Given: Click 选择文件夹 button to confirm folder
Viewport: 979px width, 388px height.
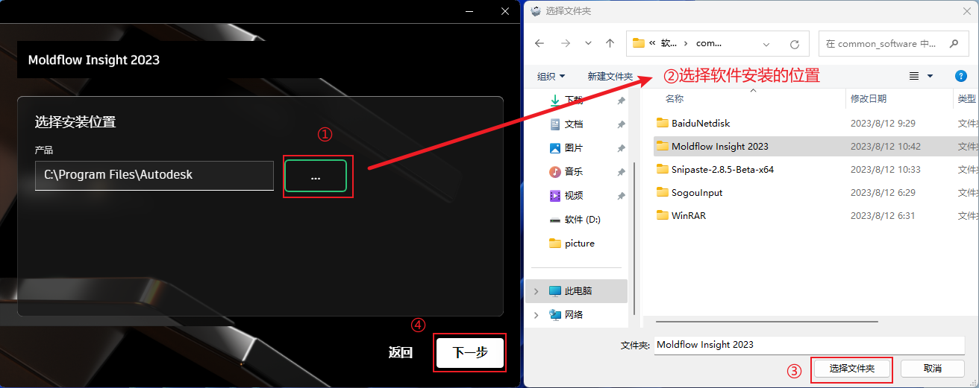Looking at the screenshot, I should pos(851,369).
